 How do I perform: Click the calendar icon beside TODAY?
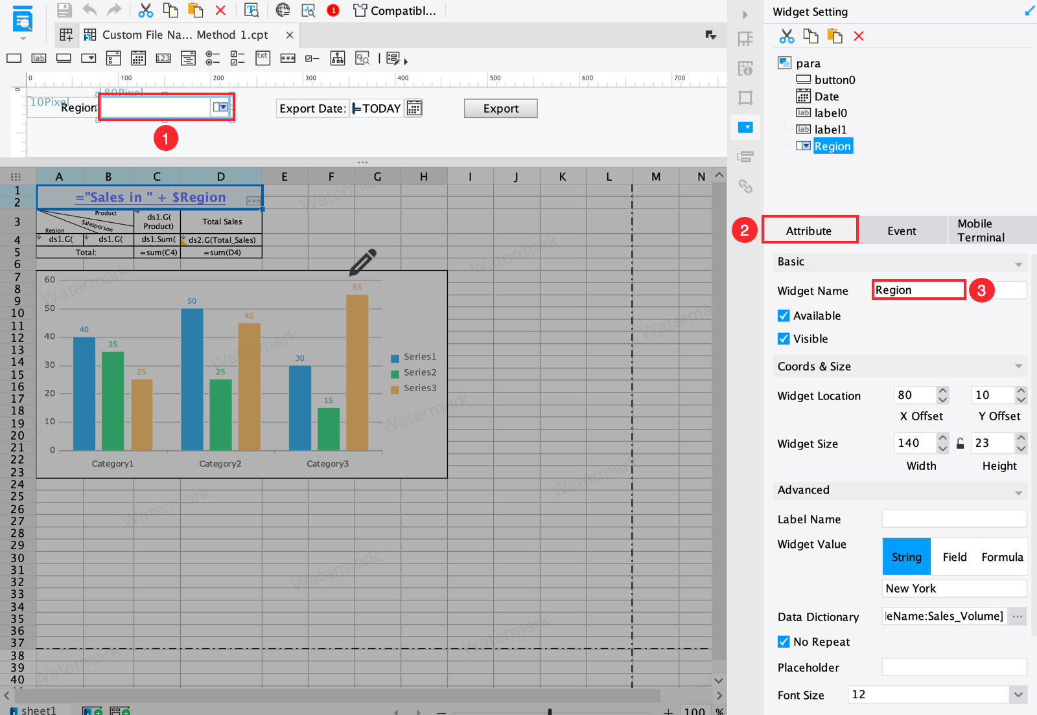414,108
